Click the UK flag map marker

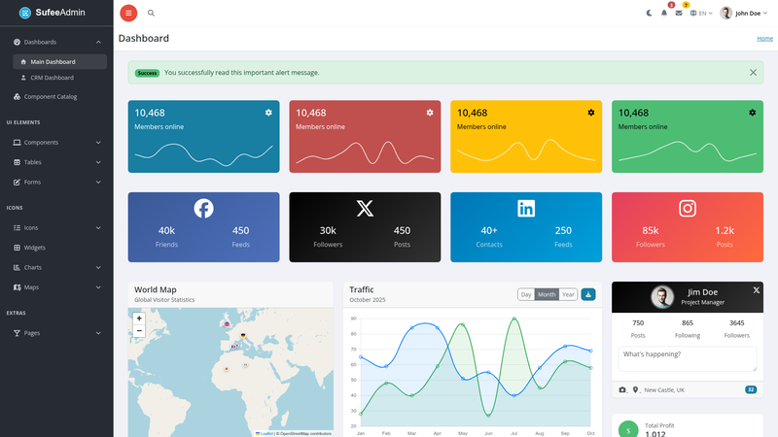click(x=227, y=324)
